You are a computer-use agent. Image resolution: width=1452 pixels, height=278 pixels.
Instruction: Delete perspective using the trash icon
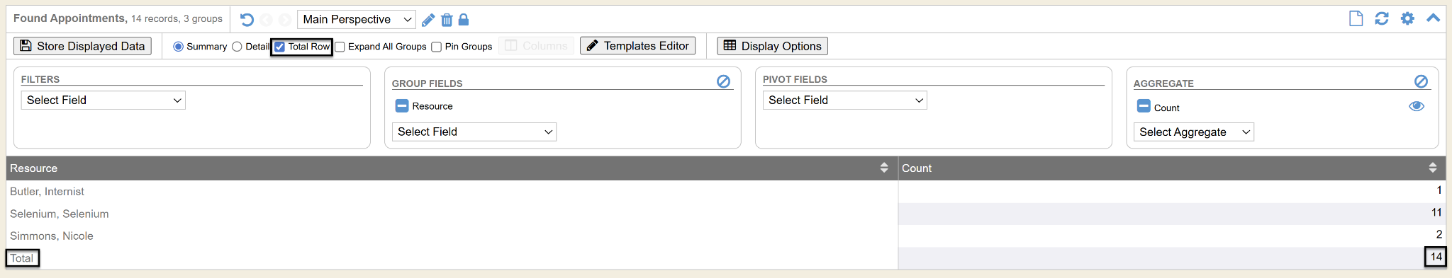point(447,20)
